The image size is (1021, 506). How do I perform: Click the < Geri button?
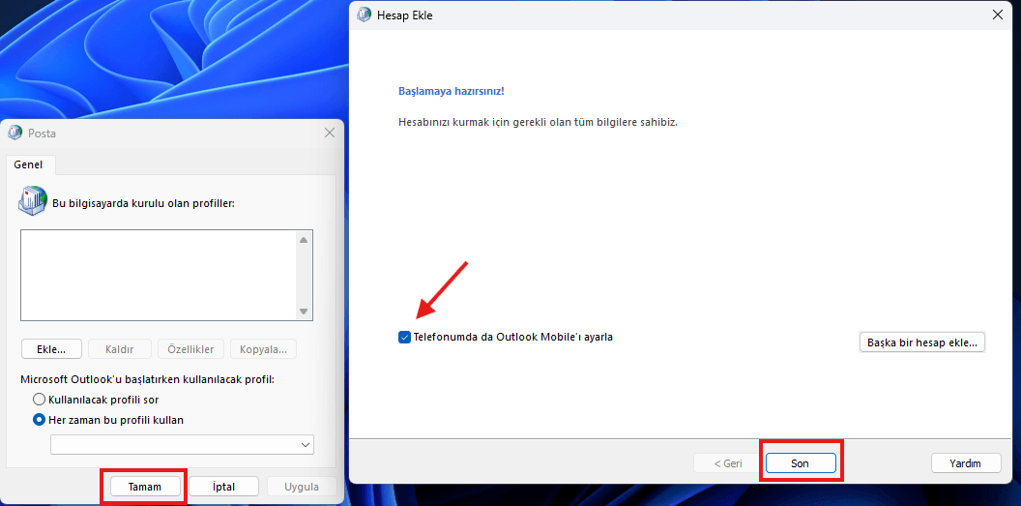point(728,463)
